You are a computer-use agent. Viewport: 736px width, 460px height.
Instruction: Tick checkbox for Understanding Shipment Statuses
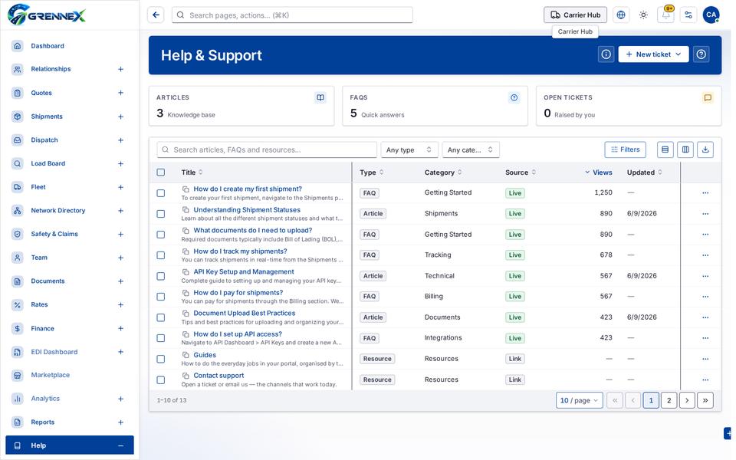click(161, 214)
